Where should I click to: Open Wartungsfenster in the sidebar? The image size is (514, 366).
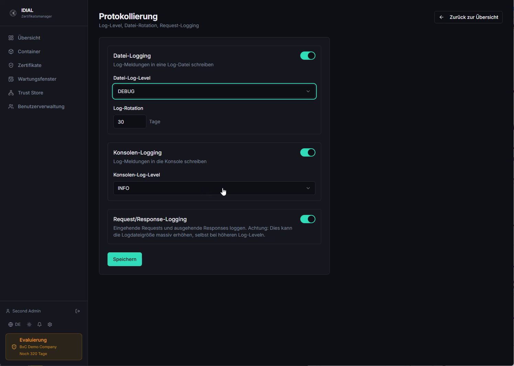click(44, 79)
